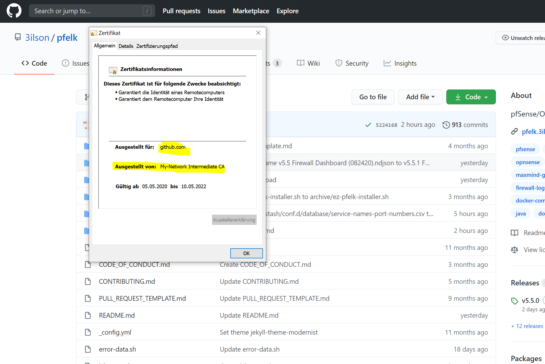545x364 pixels.
Task: Open commit hash 5224168 link
Action: pos(386,125)
